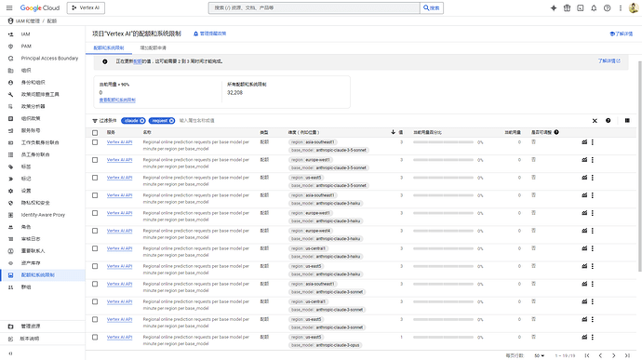Screen dimensions: 642x360
Task: Open the notifications bell
Action: 594,7
